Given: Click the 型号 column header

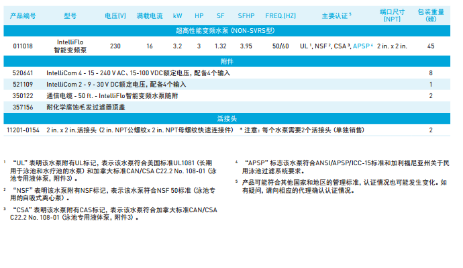Looking at the screenshot, I should point(70,16).
